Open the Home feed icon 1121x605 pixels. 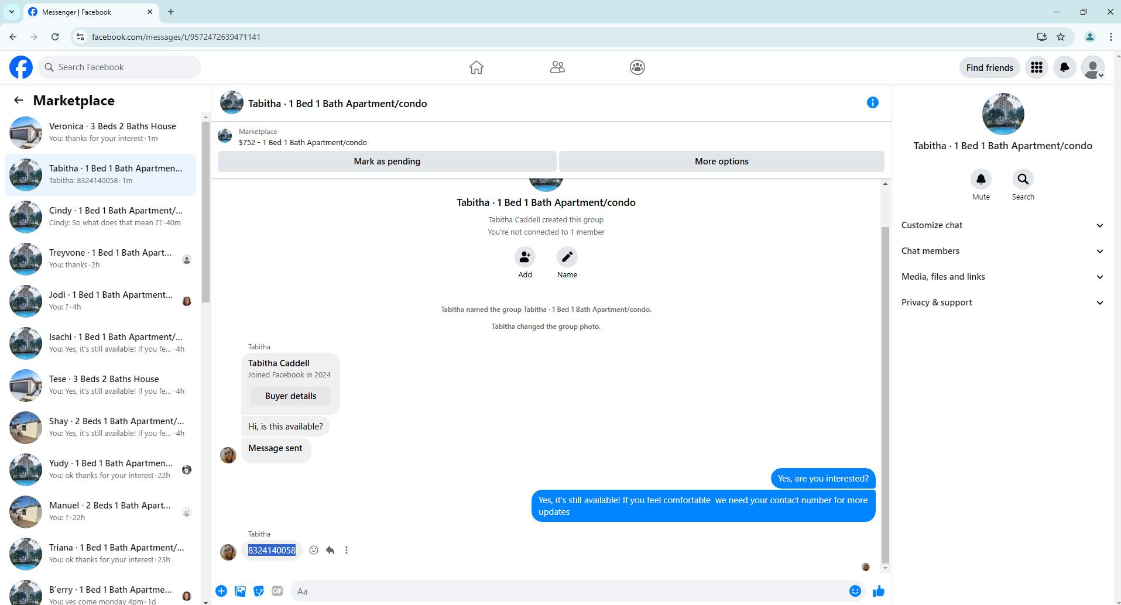pos(476,67)
